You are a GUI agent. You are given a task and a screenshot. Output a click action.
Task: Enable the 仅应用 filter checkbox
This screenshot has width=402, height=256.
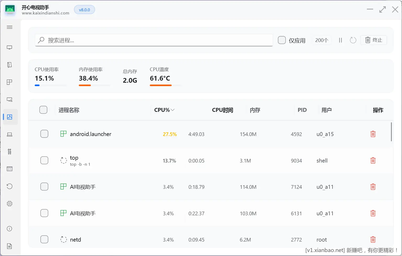coord(282,40)
